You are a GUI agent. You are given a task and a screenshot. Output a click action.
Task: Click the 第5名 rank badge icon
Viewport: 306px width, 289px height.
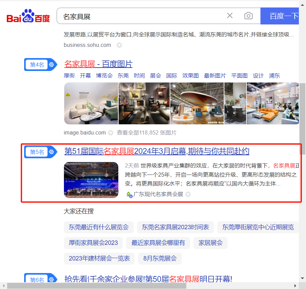[x=51, y=152]
